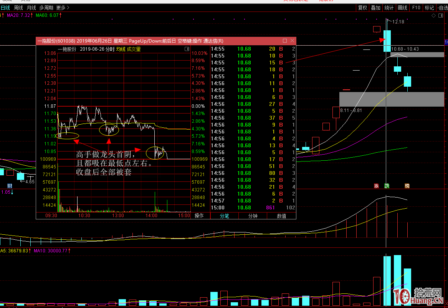448x308 pixels.
Task: Click the orange 榜 marker icon
Action: pyautogui.click(x=407, y=186)
